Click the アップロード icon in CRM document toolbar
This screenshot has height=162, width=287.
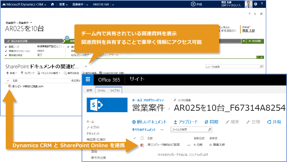tap(22, 73)
